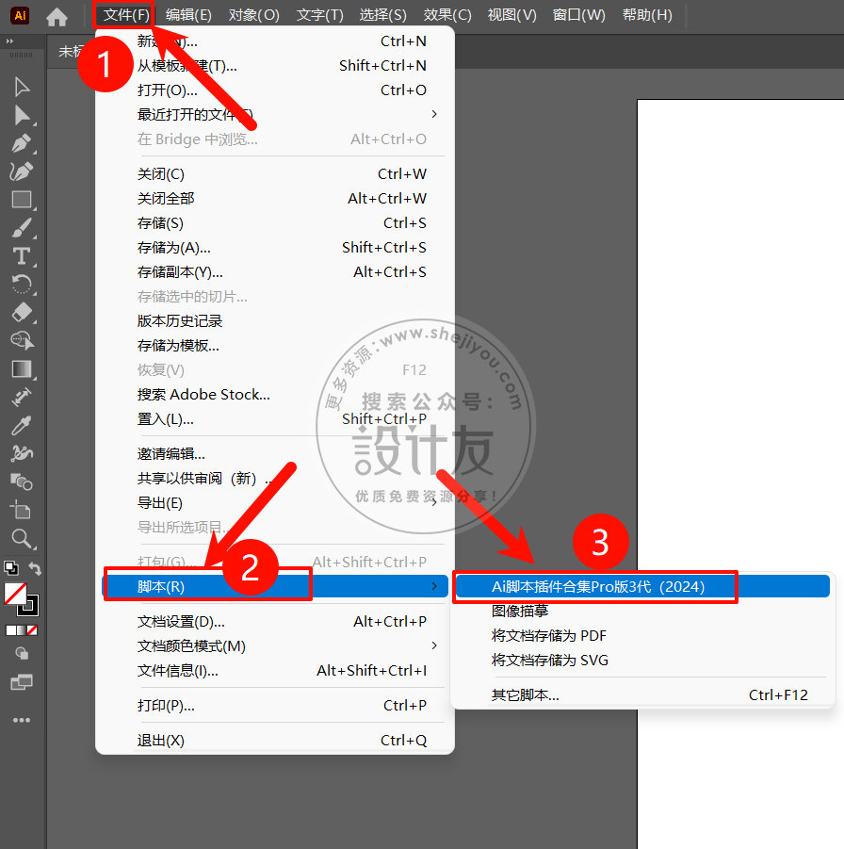The image size is (844, 849).
Task: Select the Paintbrush tool
Action: point(22,228)
